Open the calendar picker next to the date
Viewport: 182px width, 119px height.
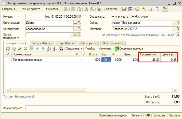pos(79,17)
